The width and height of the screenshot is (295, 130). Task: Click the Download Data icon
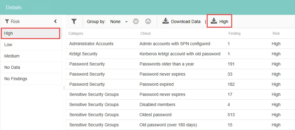click(166, 21)
